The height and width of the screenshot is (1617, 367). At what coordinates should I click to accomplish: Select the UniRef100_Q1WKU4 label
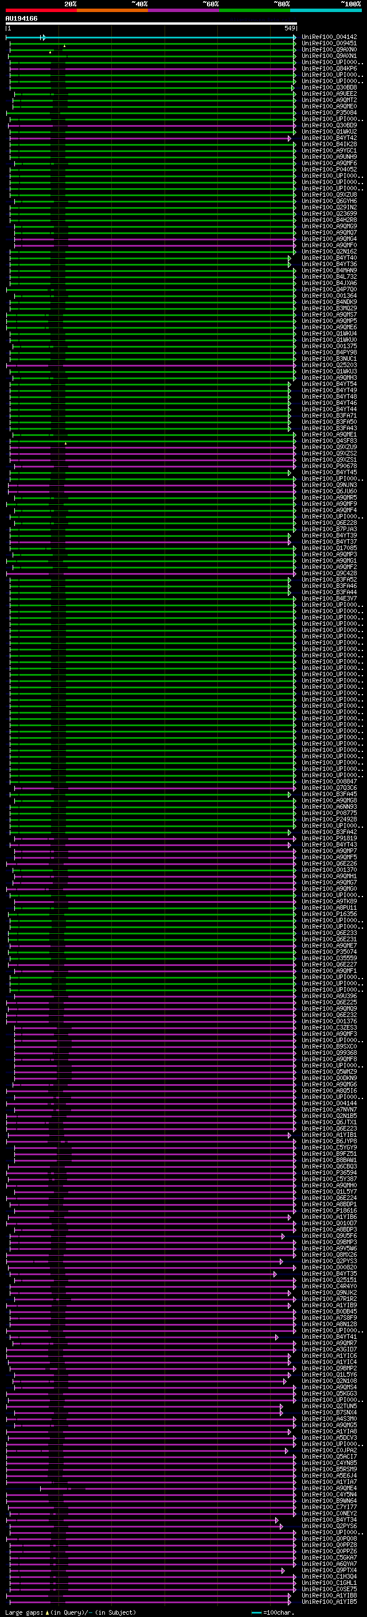point(329,333)
